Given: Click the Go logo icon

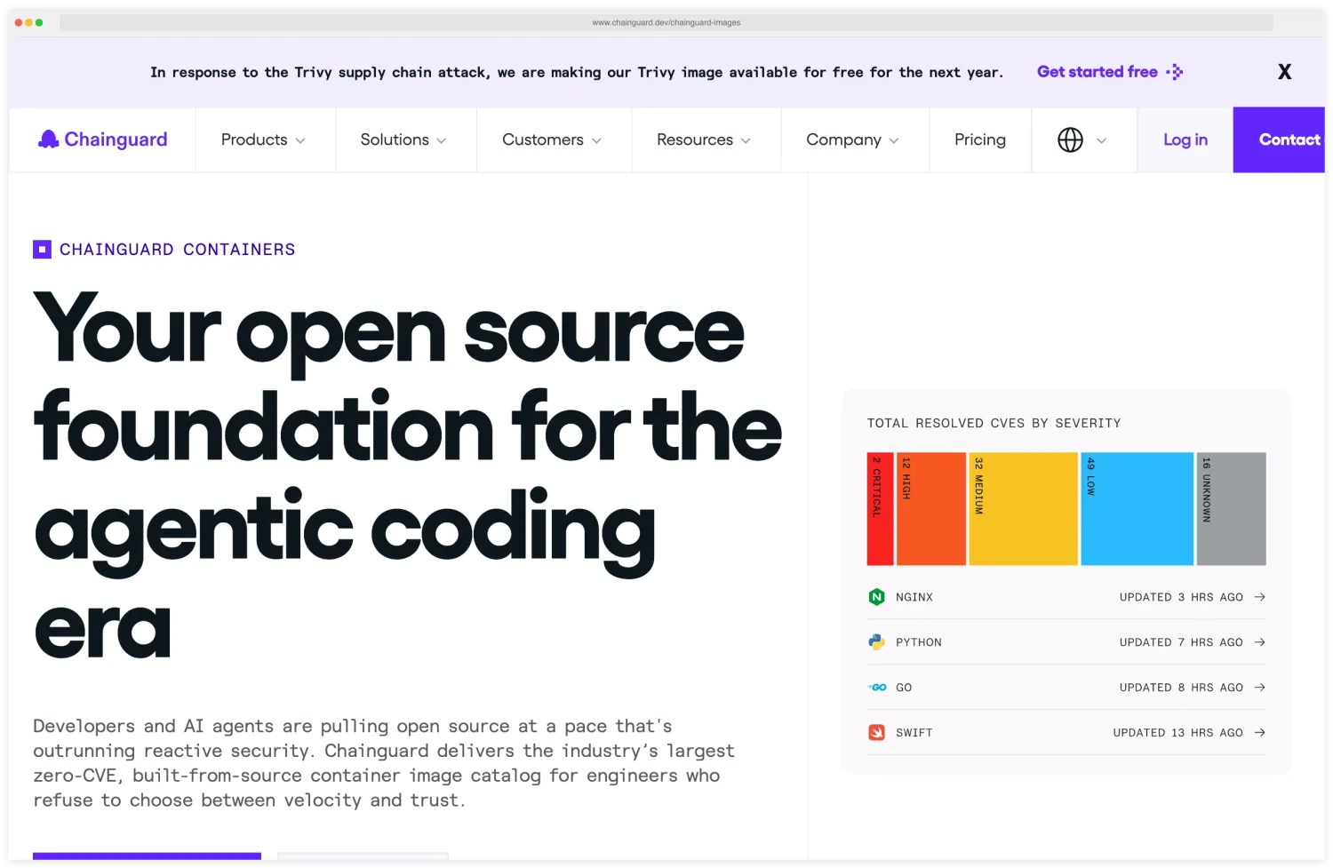Looking at the screenshot, I should point(877,688).
